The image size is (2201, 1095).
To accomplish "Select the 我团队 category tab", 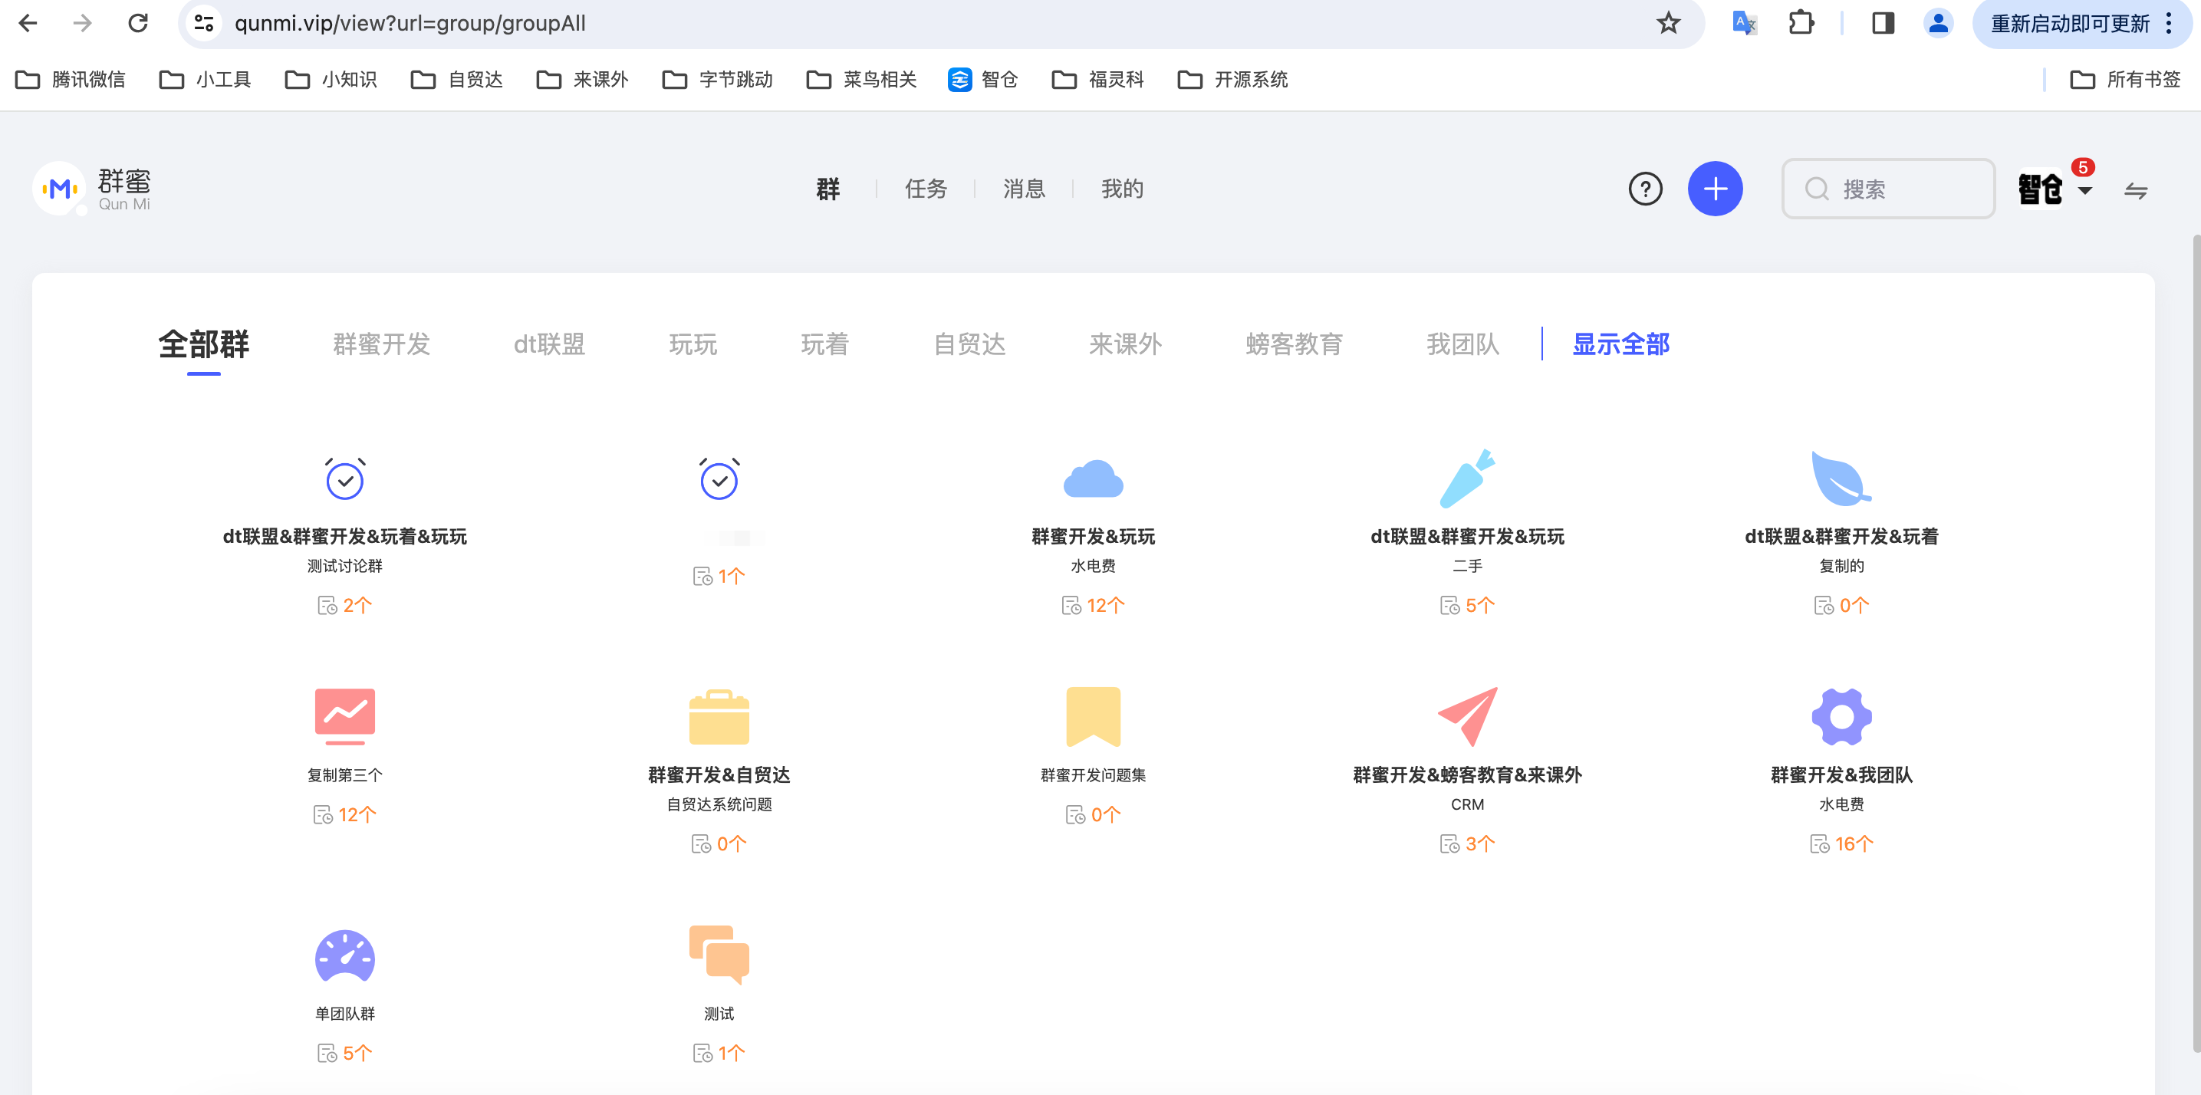I will (1462, 344).
